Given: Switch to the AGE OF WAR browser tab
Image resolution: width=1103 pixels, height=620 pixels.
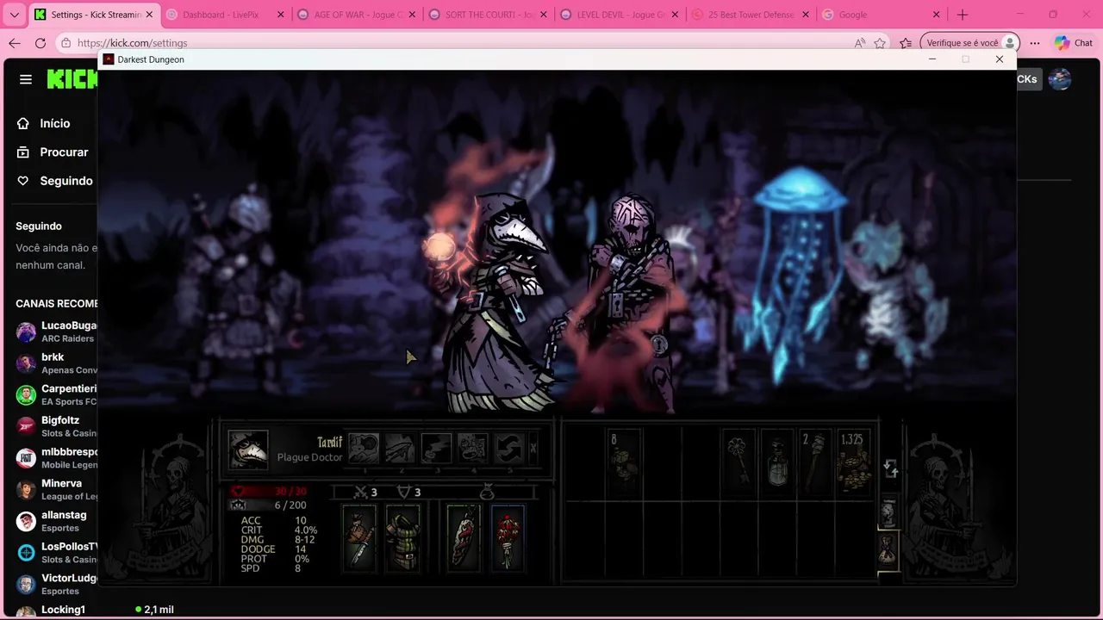Looking at the screenshot, I should coord(357,15).
